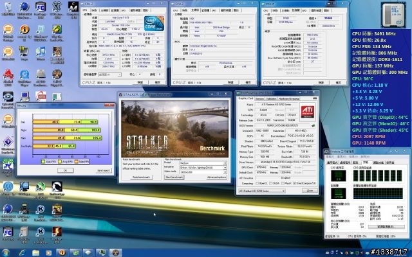Click the Resource Monitor button in Task Manager
The height and width of the screenshot is (257, 412).
(x=386, y=226)
